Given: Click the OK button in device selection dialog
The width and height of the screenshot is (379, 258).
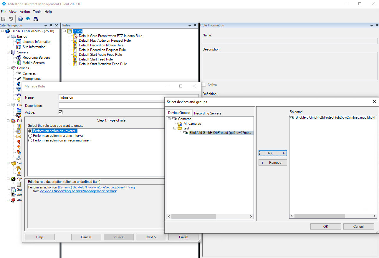Looking at the screenshot, I should (325, 226).
